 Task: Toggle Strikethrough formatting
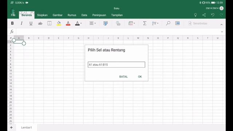[x=40, y=23]
